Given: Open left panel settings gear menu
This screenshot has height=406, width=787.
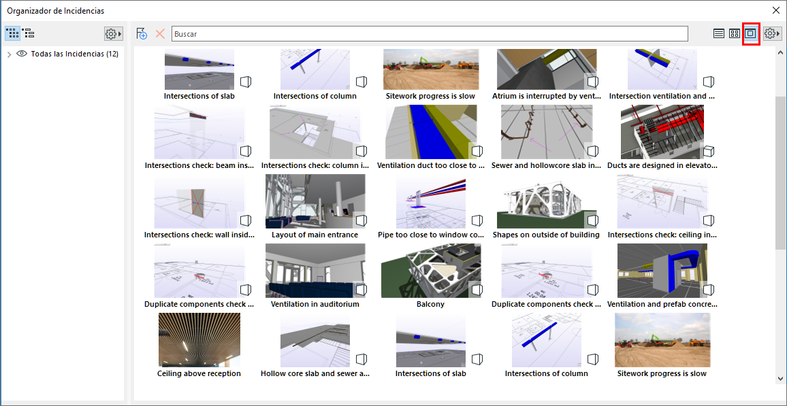Looking at the screenshot, I should pyautogui.click(x=113, y=33).
